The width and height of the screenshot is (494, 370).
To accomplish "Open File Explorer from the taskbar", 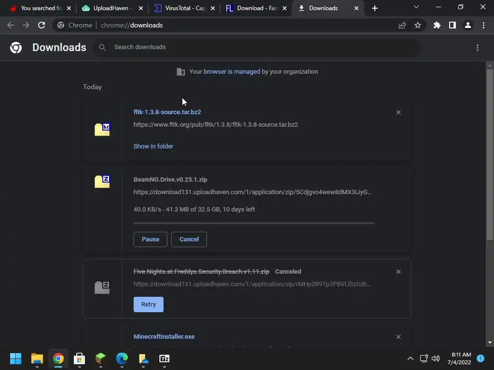I will pos(37,358).
